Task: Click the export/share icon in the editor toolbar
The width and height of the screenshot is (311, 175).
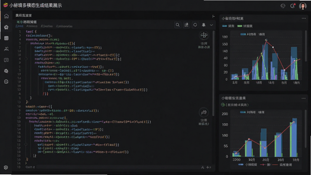Action: [x=187, y=25]
